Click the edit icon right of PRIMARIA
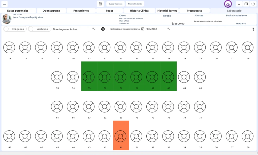258x155 pixels. [169, 29]
